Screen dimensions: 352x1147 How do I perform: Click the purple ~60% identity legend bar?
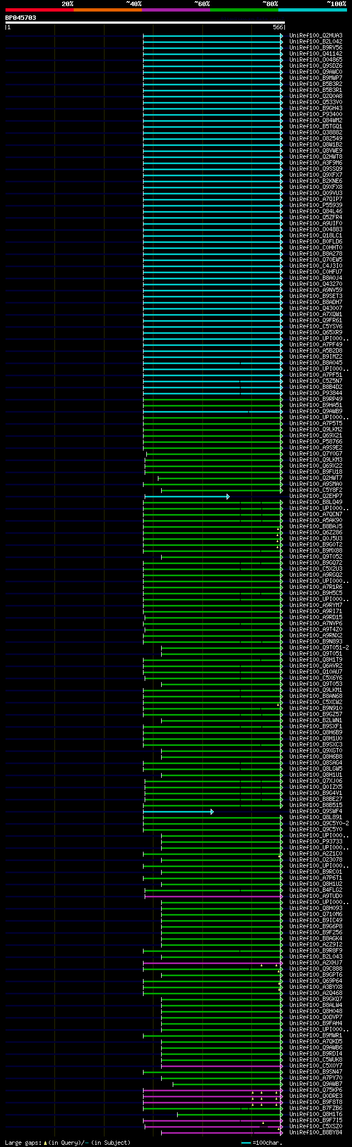pyautogui.click(x=175, y=10)
